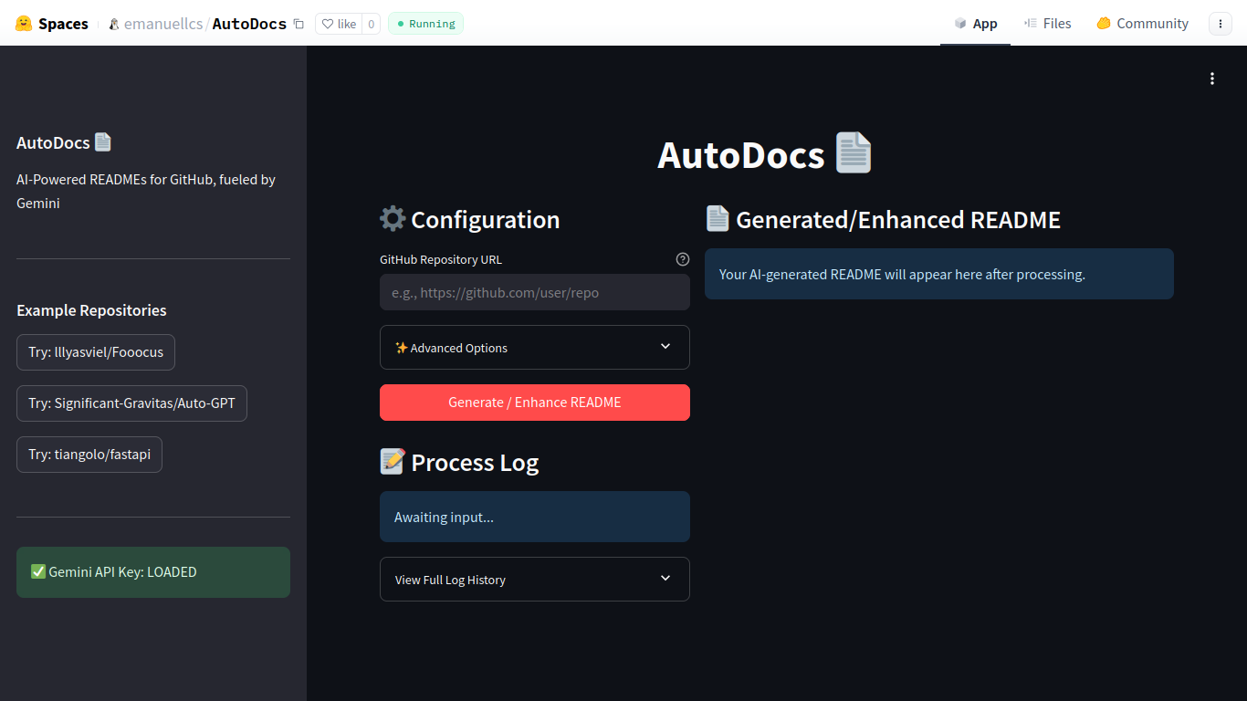
Task: Click the chevron on Advanced Options
Action: coord(665,347)
